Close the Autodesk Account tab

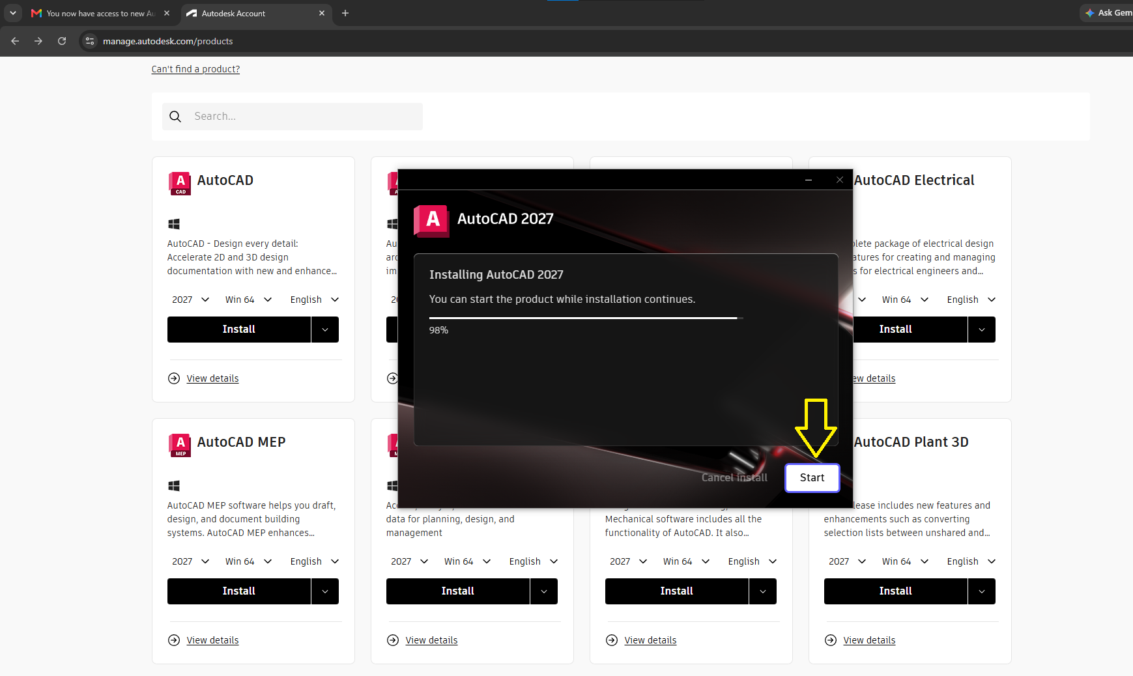click(322, 13)
